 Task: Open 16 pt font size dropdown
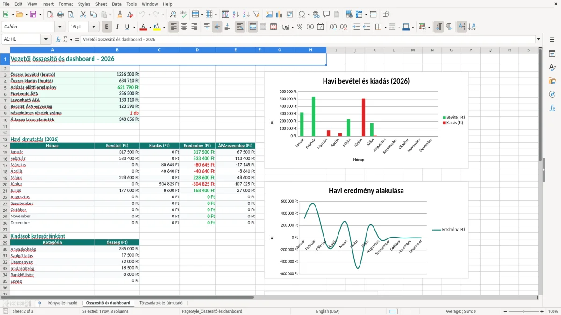[93, 27]
